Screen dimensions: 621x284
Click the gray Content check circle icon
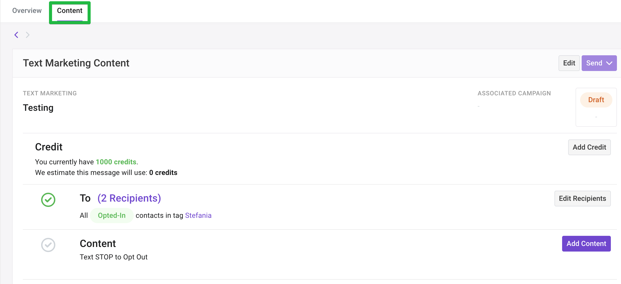coord(48,245)
